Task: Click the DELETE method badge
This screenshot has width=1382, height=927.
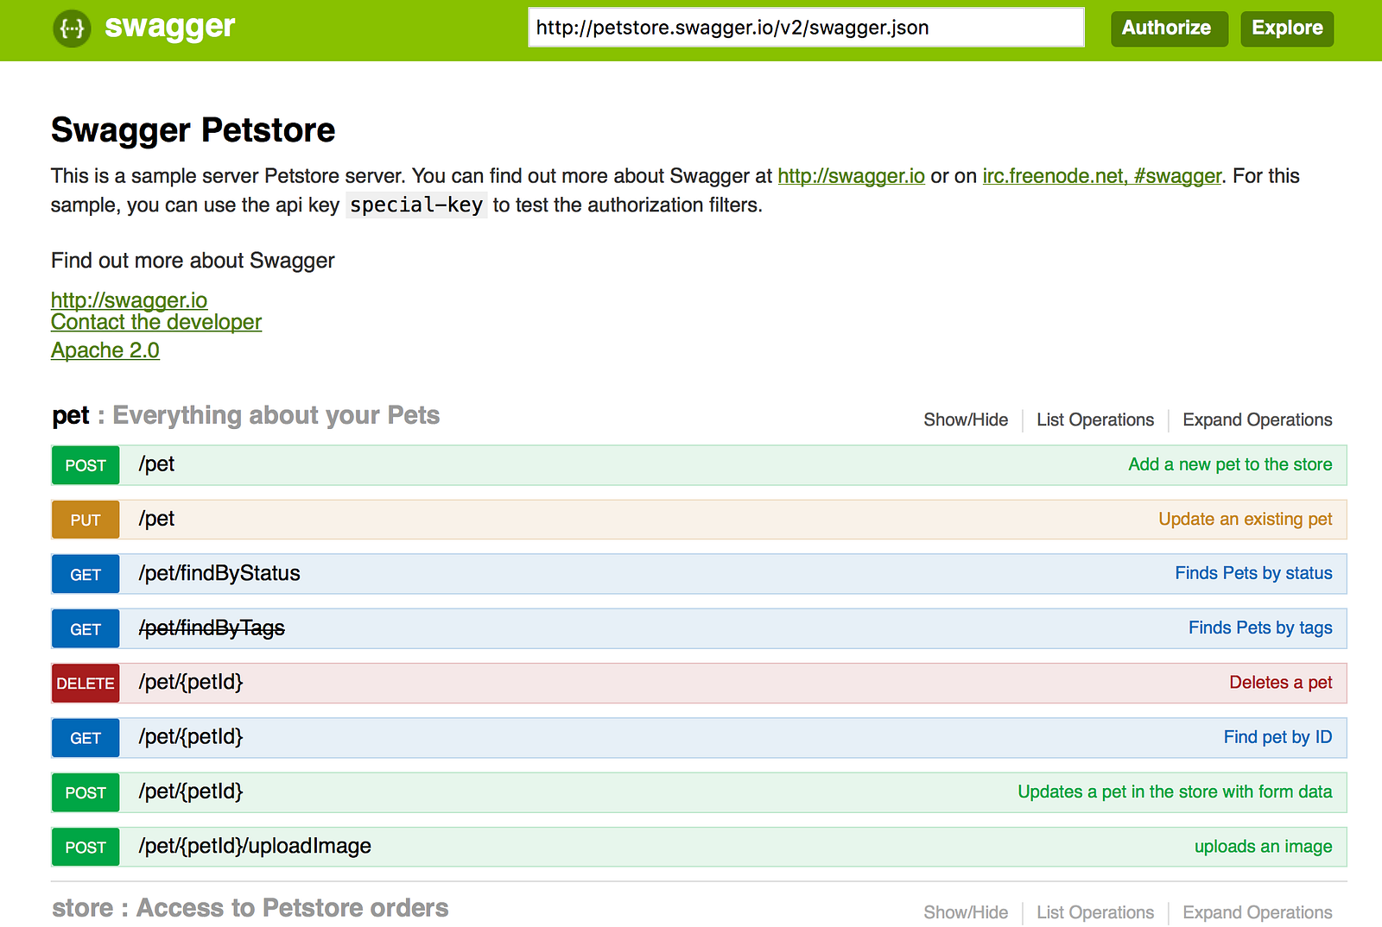Action: (x=86, y=684)
